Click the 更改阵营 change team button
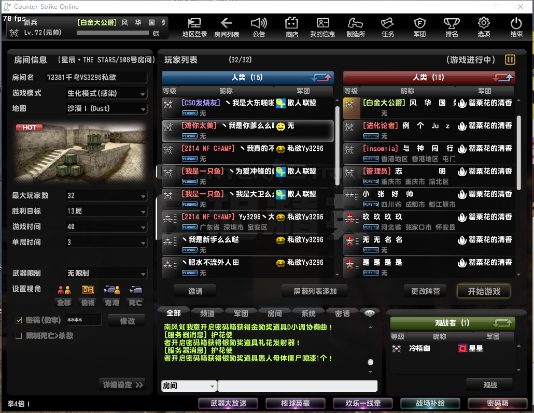534x413 pixels. click(x=425, y=291)
